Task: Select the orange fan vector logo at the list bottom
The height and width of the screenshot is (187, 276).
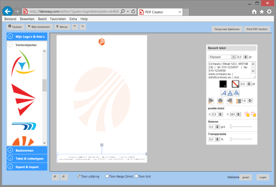Action: (23, 141)
